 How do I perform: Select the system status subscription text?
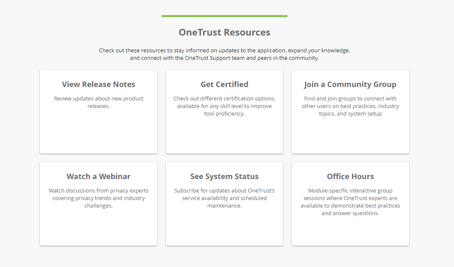pos(224,198)
